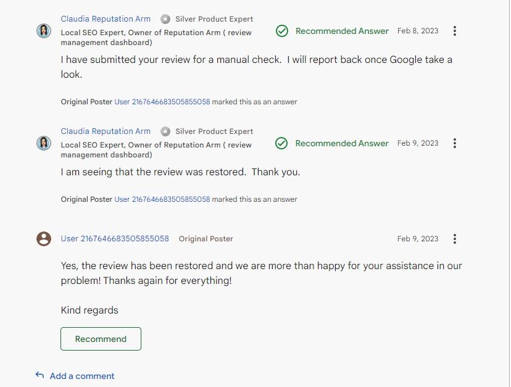The image size is (511, 387).
Task: Open the User 2167646683505855058 link under the first answer
Action: (162, 102)
